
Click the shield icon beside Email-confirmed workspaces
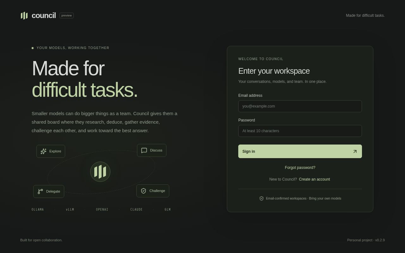(261, 198)
